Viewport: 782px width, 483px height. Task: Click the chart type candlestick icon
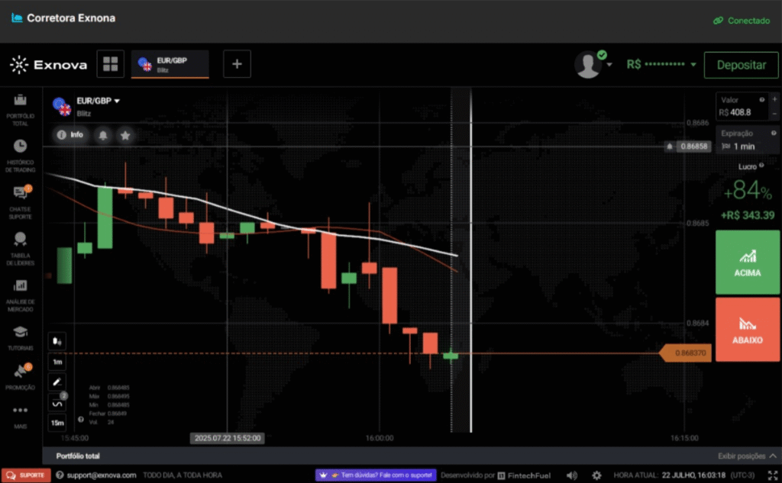(x=58, y=340)
